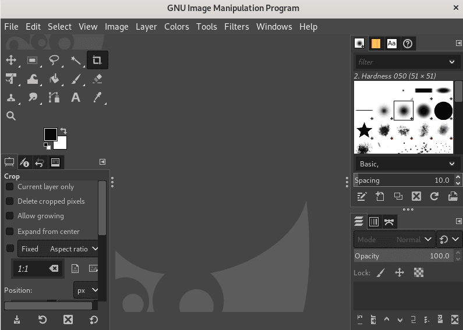The height and width of the screenshot is (330, 463).
Task: Select the Move tool
Action: point(11,60)
